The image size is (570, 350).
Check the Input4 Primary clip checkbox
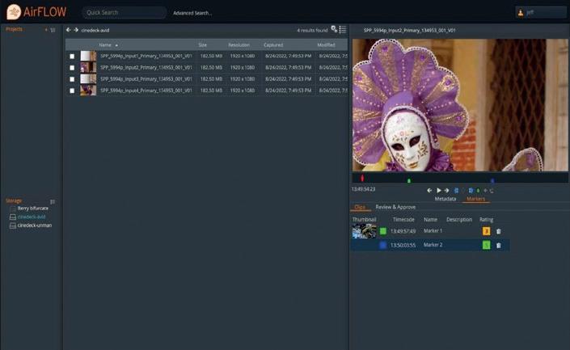click(x=72, y=91)
